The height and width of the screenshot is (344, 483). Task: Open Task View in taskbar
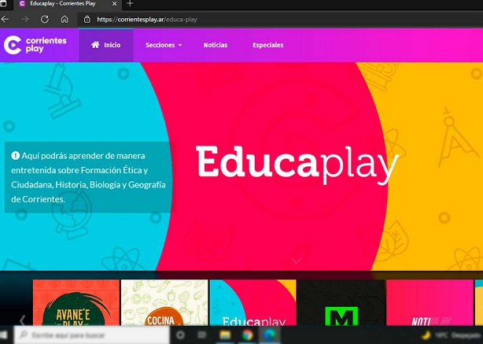click(x=201, y=335)
